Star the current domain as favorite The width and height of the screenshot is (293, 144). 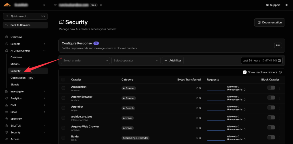(x=55, y=5)
